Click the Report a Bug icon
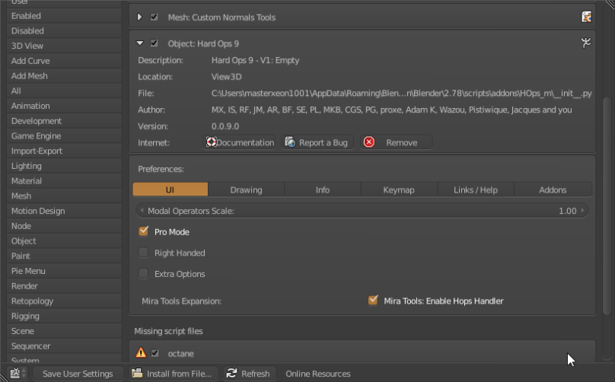Screen dimensions: 615x382 (x=290, y=142)
